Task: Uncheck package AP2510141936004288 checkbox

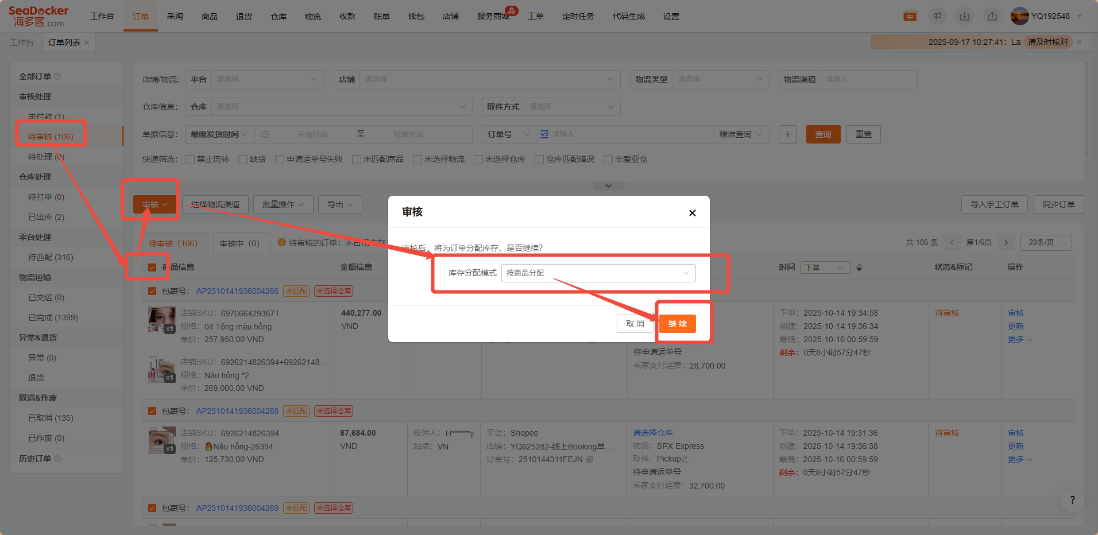Action: coord(152,411)
